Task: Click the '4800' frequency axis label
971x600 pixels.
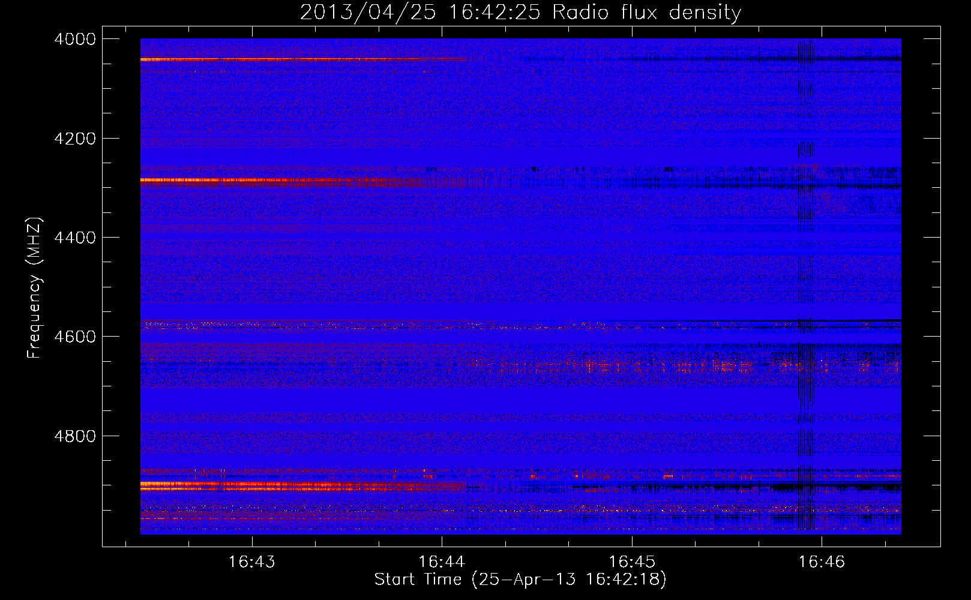Action: 75,436
